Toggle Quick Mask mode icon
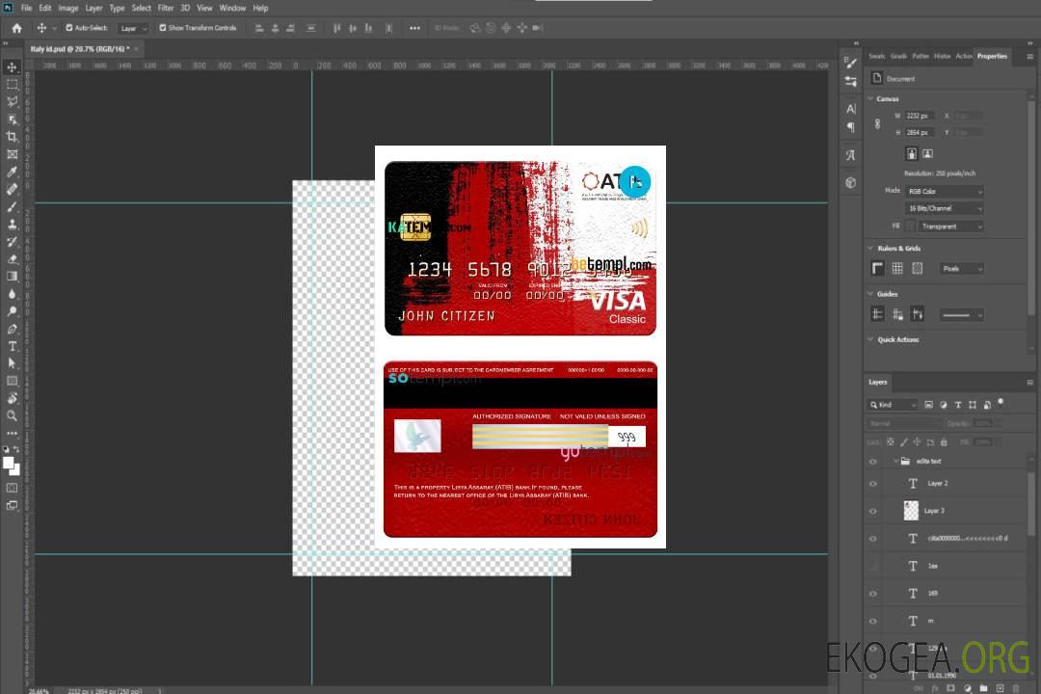The height and width of the screenshot is (694, 1041). (12, 488)
